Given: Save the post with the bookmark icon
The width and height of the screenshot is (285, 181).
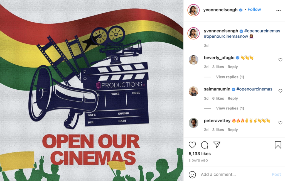Looking at the screenshot, I should click(278, 145).
